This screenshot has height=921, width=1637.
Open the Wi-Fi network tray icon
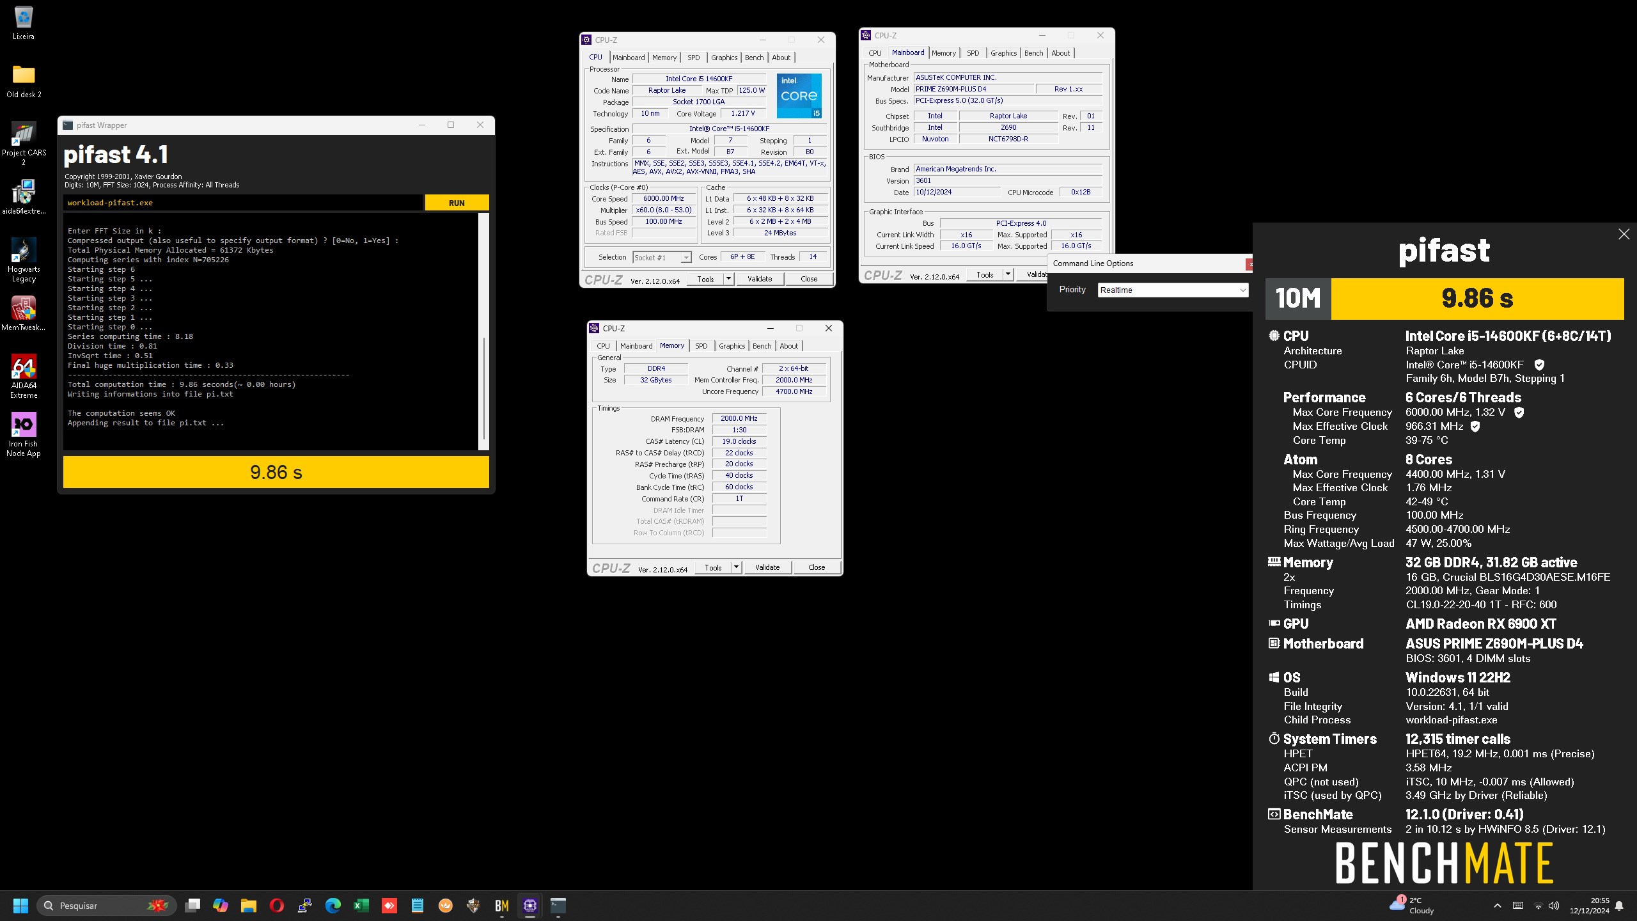pyautogui.click(x=1538, y=906)
